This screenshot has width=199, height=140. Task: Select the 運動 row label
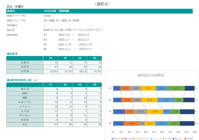pyautogui.click(x=25, y=98)
